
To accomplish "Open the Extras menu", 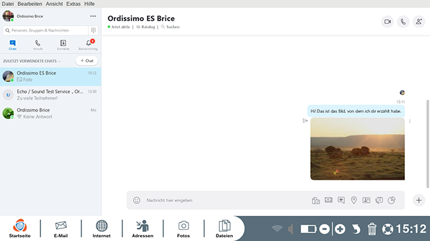I will pos(73,4).
